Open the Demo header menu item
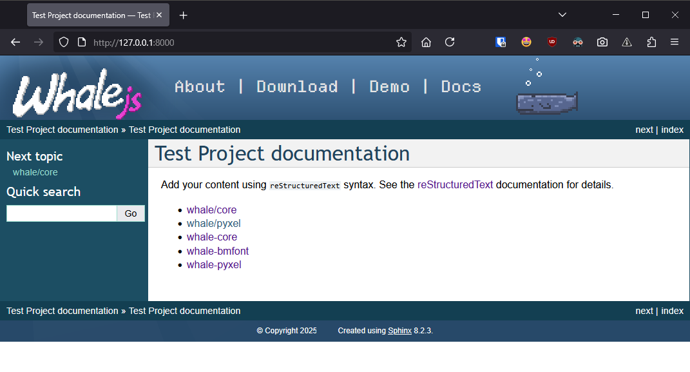The width and height of the screenshot is (690, 372). point(390,87)
